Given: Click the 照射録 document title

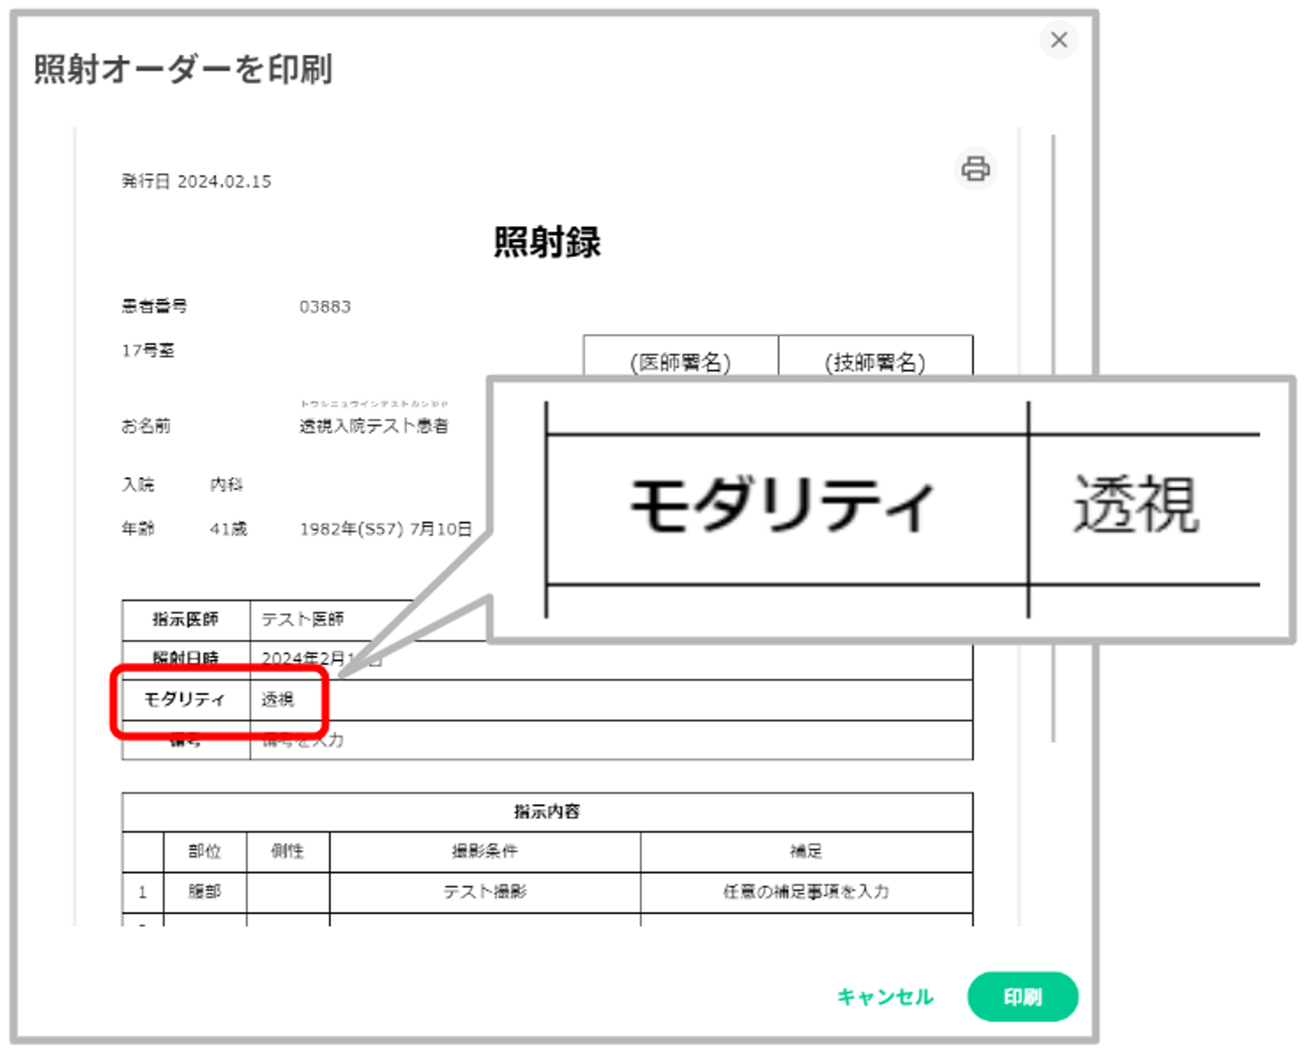Looking at the screenshot, I should click(x=547, y=242).
